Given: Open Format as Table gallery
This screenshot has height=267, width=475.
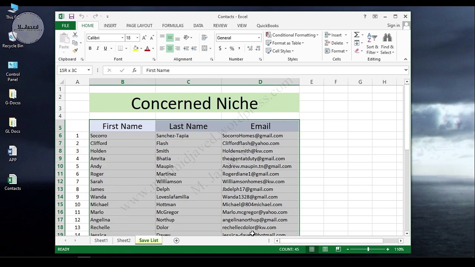Looking at the screenshot, I should 285,43.
